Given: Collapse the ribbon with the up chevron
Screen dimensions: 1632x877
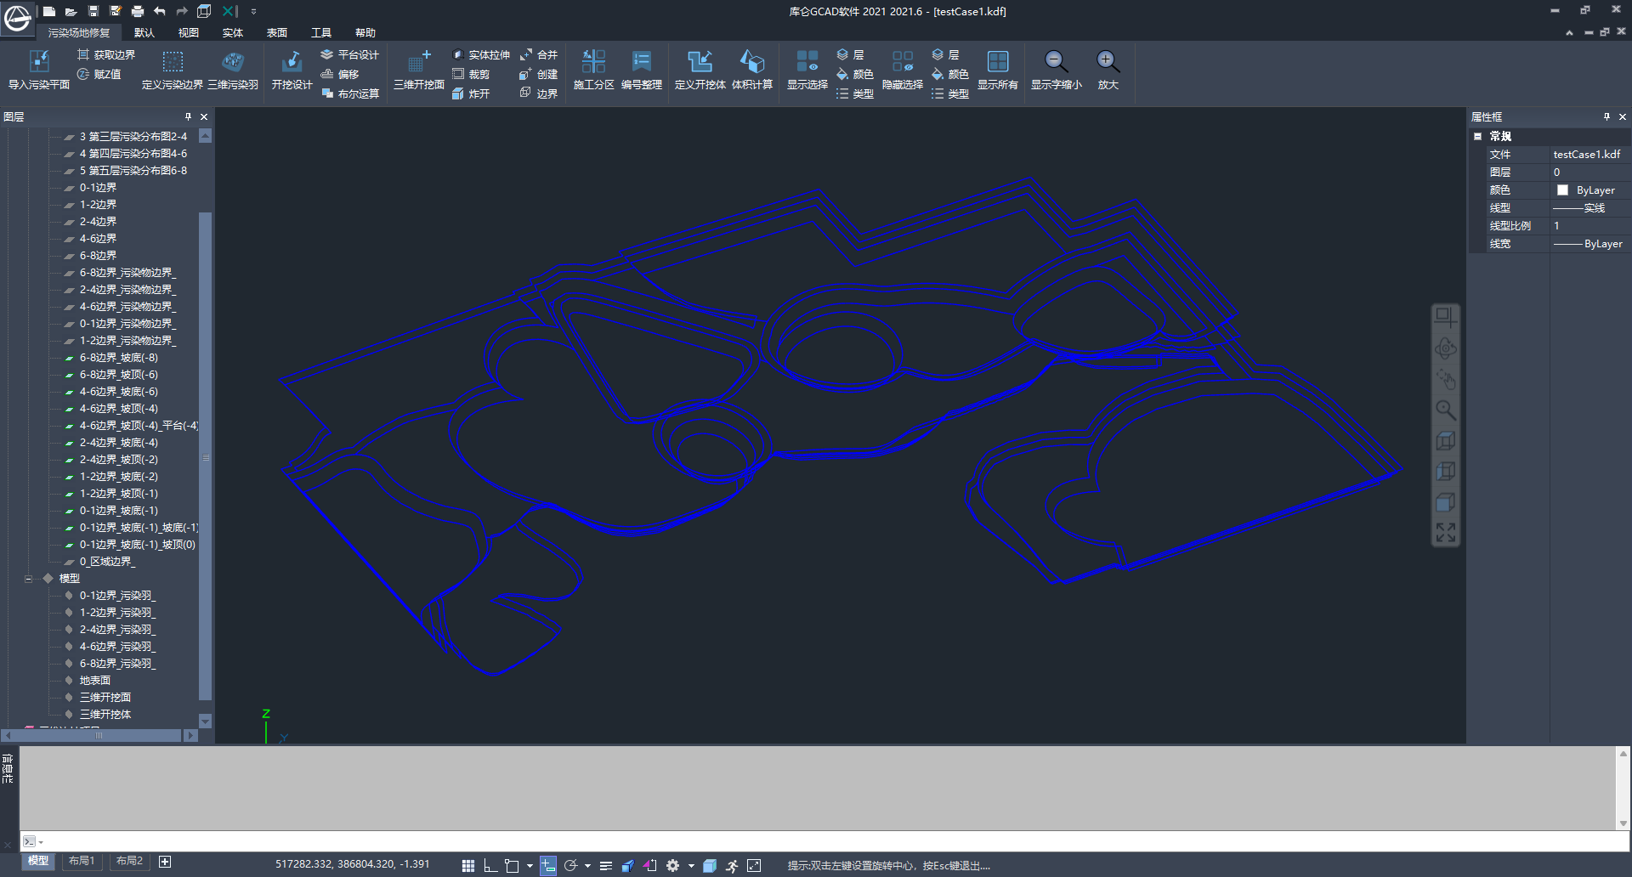Looking at the screenshot, I should tap(1569, 32).
